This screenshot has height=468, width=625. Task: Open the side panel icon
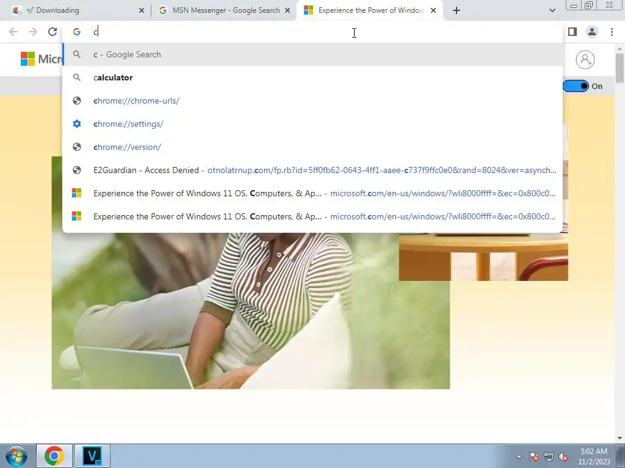(x=573, y=32)
